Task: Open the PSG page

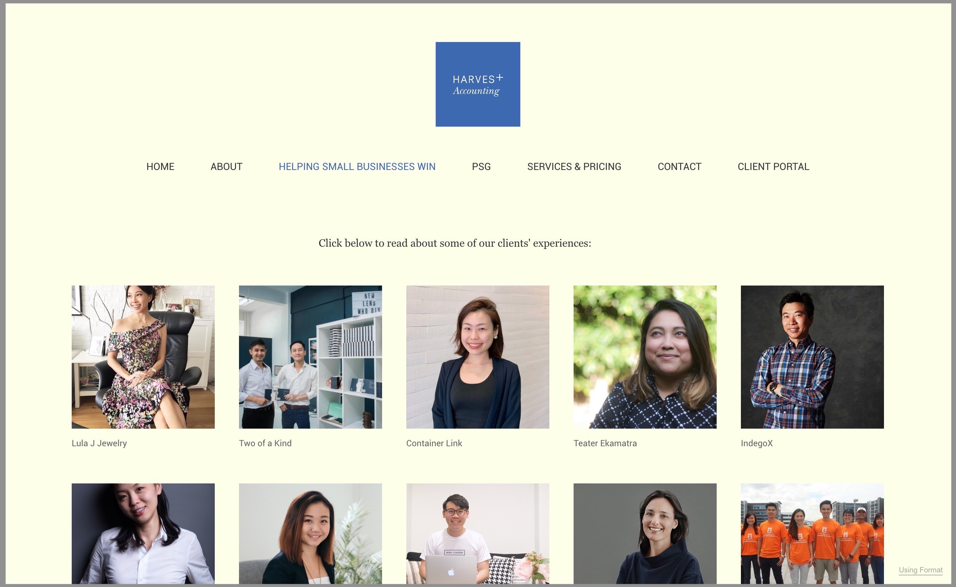Action: click(x=481, y=167)
